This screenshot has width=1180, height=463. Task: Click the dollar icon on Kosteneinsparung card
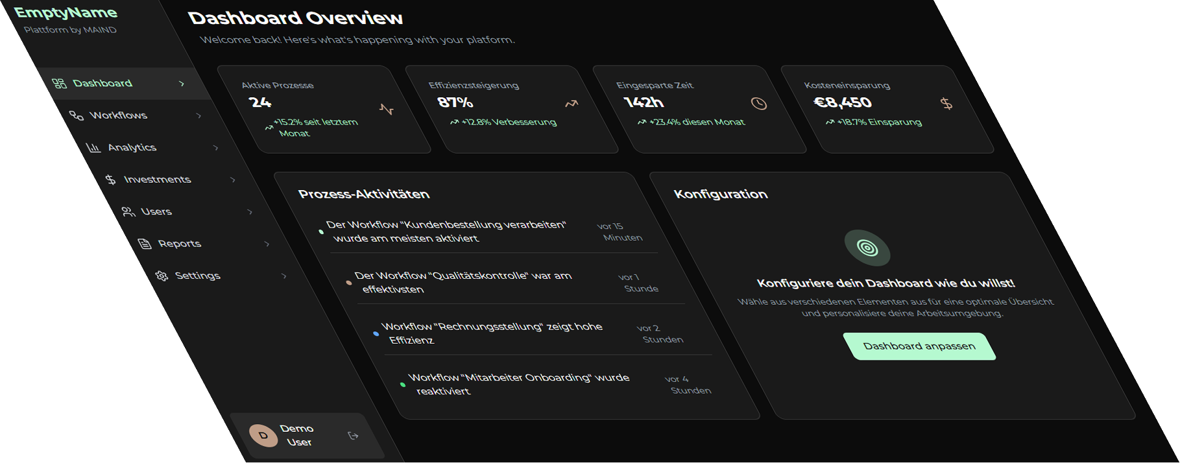point(946,104)
